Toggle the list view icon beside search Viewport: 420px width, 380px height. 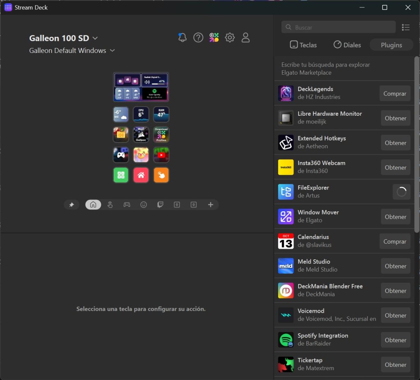pyautogui.click(x=406, y=27)
